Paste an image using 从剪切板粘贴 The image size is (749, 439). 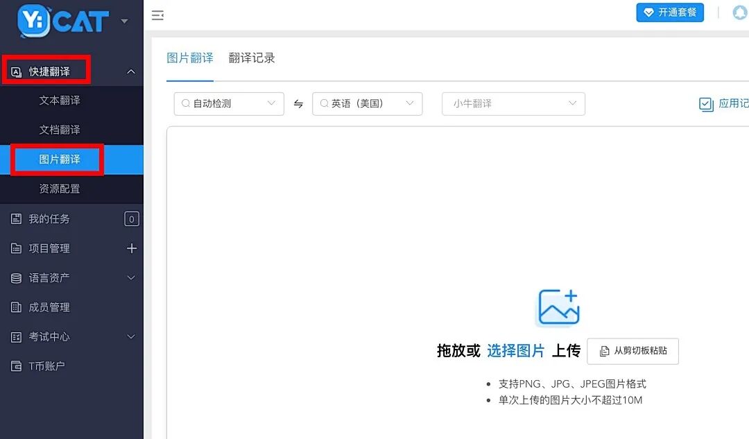[x=633, y=351]
